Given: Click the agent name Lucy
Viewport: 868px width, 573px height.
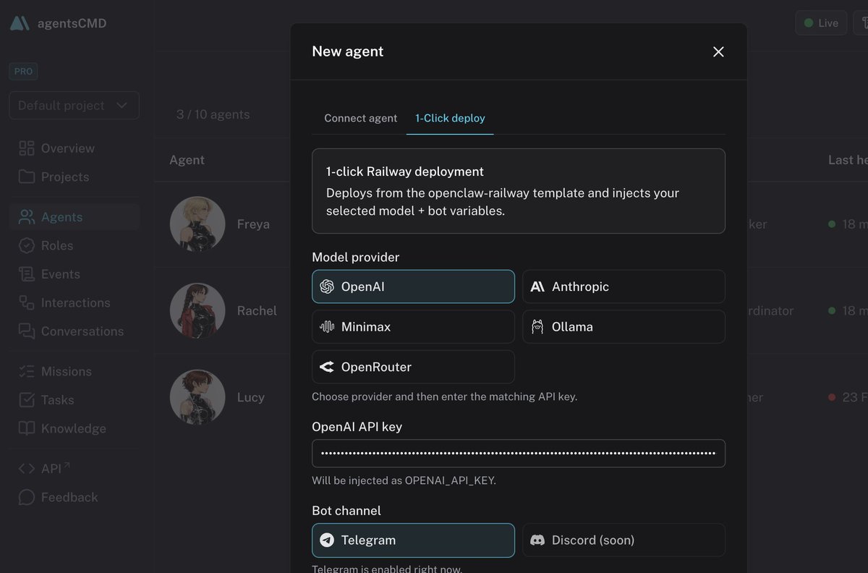Looking at the screenshot, I should [251, 397].
